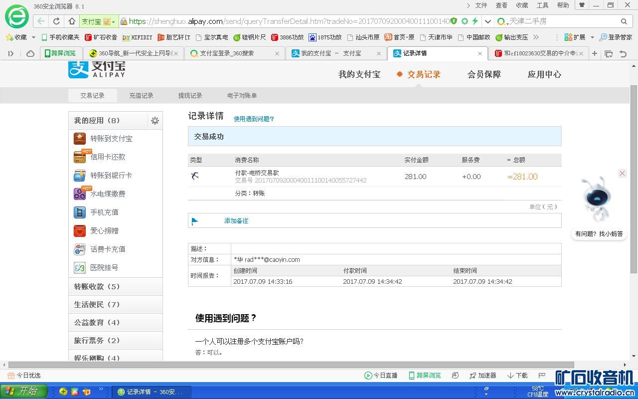Switch to 提现记录 sub-tab
The height and width of the screenshot is (399, 638).
click(x=190, y=96)
